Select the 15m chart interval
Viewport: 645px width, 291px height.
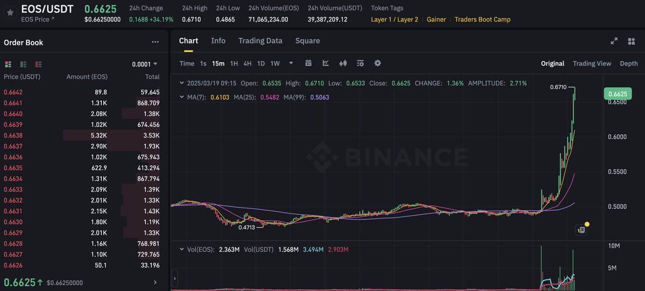pyautogui.click(x=218, y=63)
